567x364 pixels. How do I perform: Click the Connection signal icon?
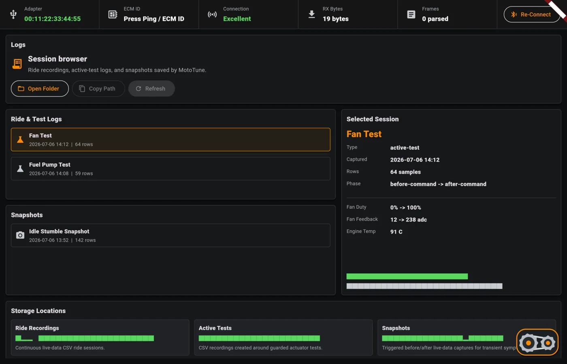click(212, 15)
